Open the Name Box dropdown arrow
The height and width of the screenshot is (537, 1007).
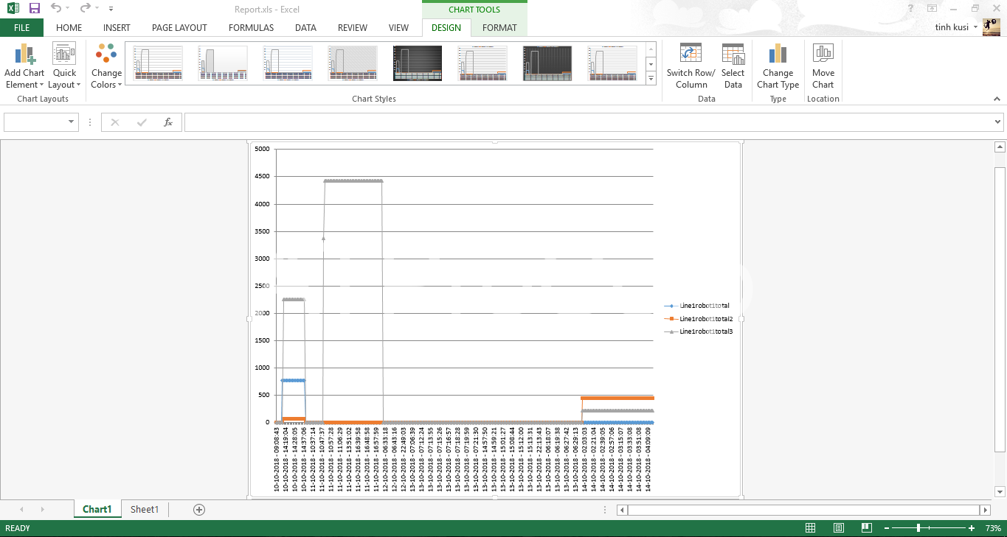(72, 122)
